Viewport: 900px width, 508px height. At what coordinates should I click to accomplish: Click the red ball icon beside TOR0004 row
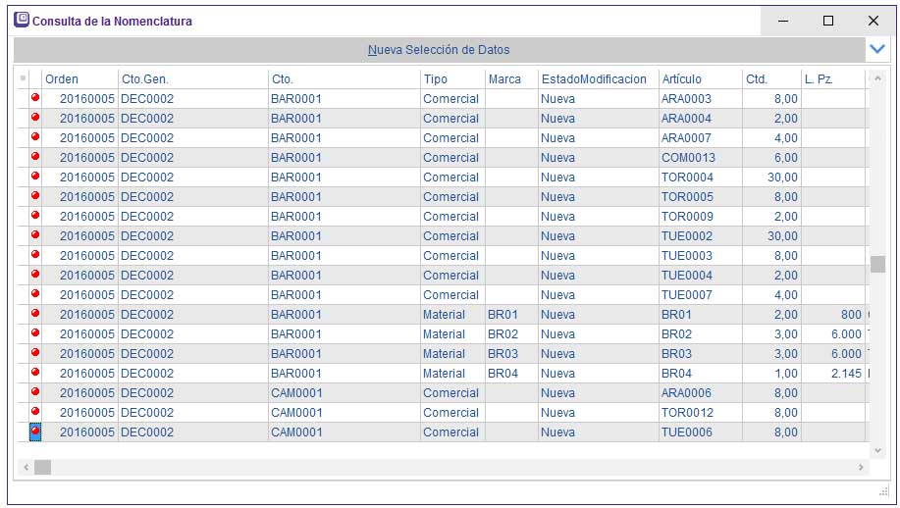(35, 177)
